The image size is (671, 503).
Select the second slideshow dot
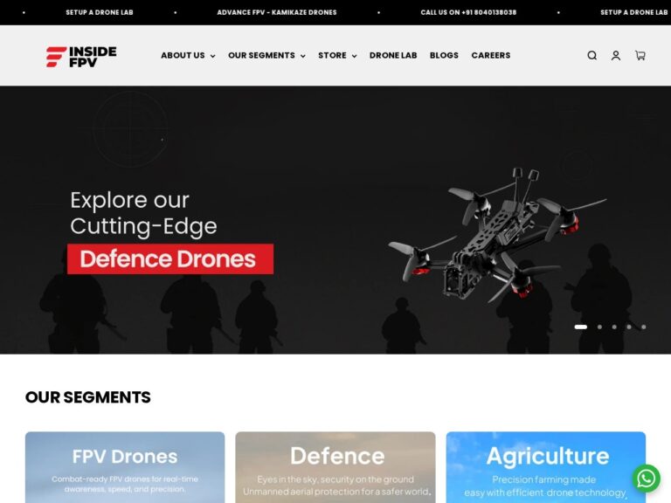pos(599,327)
